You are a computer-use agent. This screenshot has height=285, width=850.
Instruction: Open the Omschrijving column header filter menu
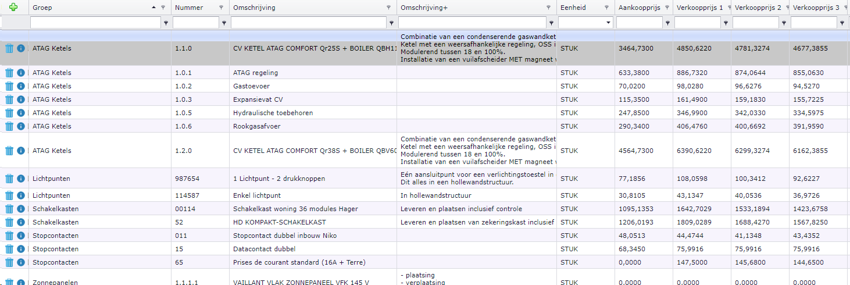(389, 8)
